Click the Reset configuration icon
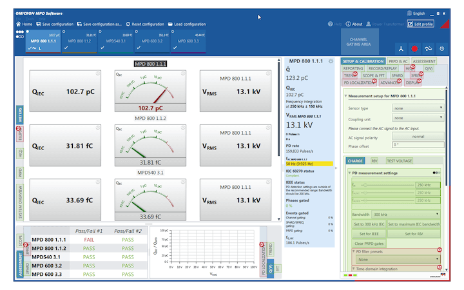The height and width of the screenshot is (290, 464). [x=127, y=24]
